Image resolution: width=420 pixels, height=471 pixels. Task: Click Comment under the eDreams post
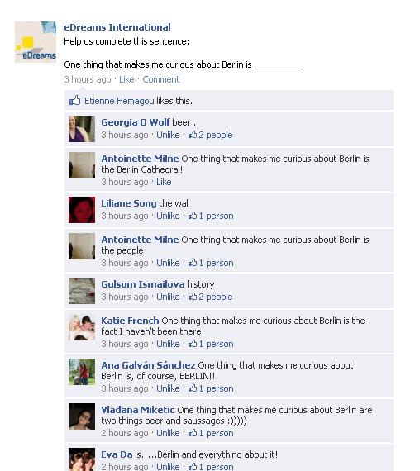[x=161, y=79]
